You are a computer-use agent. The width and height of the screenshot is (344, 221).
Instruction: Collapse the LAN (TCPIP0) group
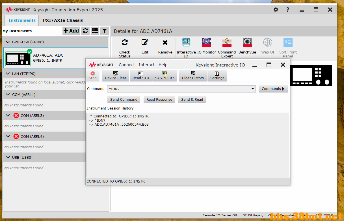[x=7, y=74]
